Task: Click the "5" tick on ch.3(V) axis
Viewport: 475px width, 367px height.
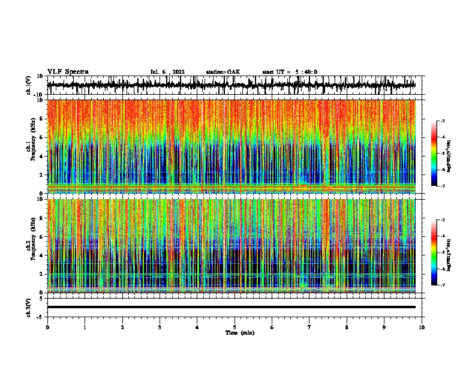Action: (x=41, y=299)
